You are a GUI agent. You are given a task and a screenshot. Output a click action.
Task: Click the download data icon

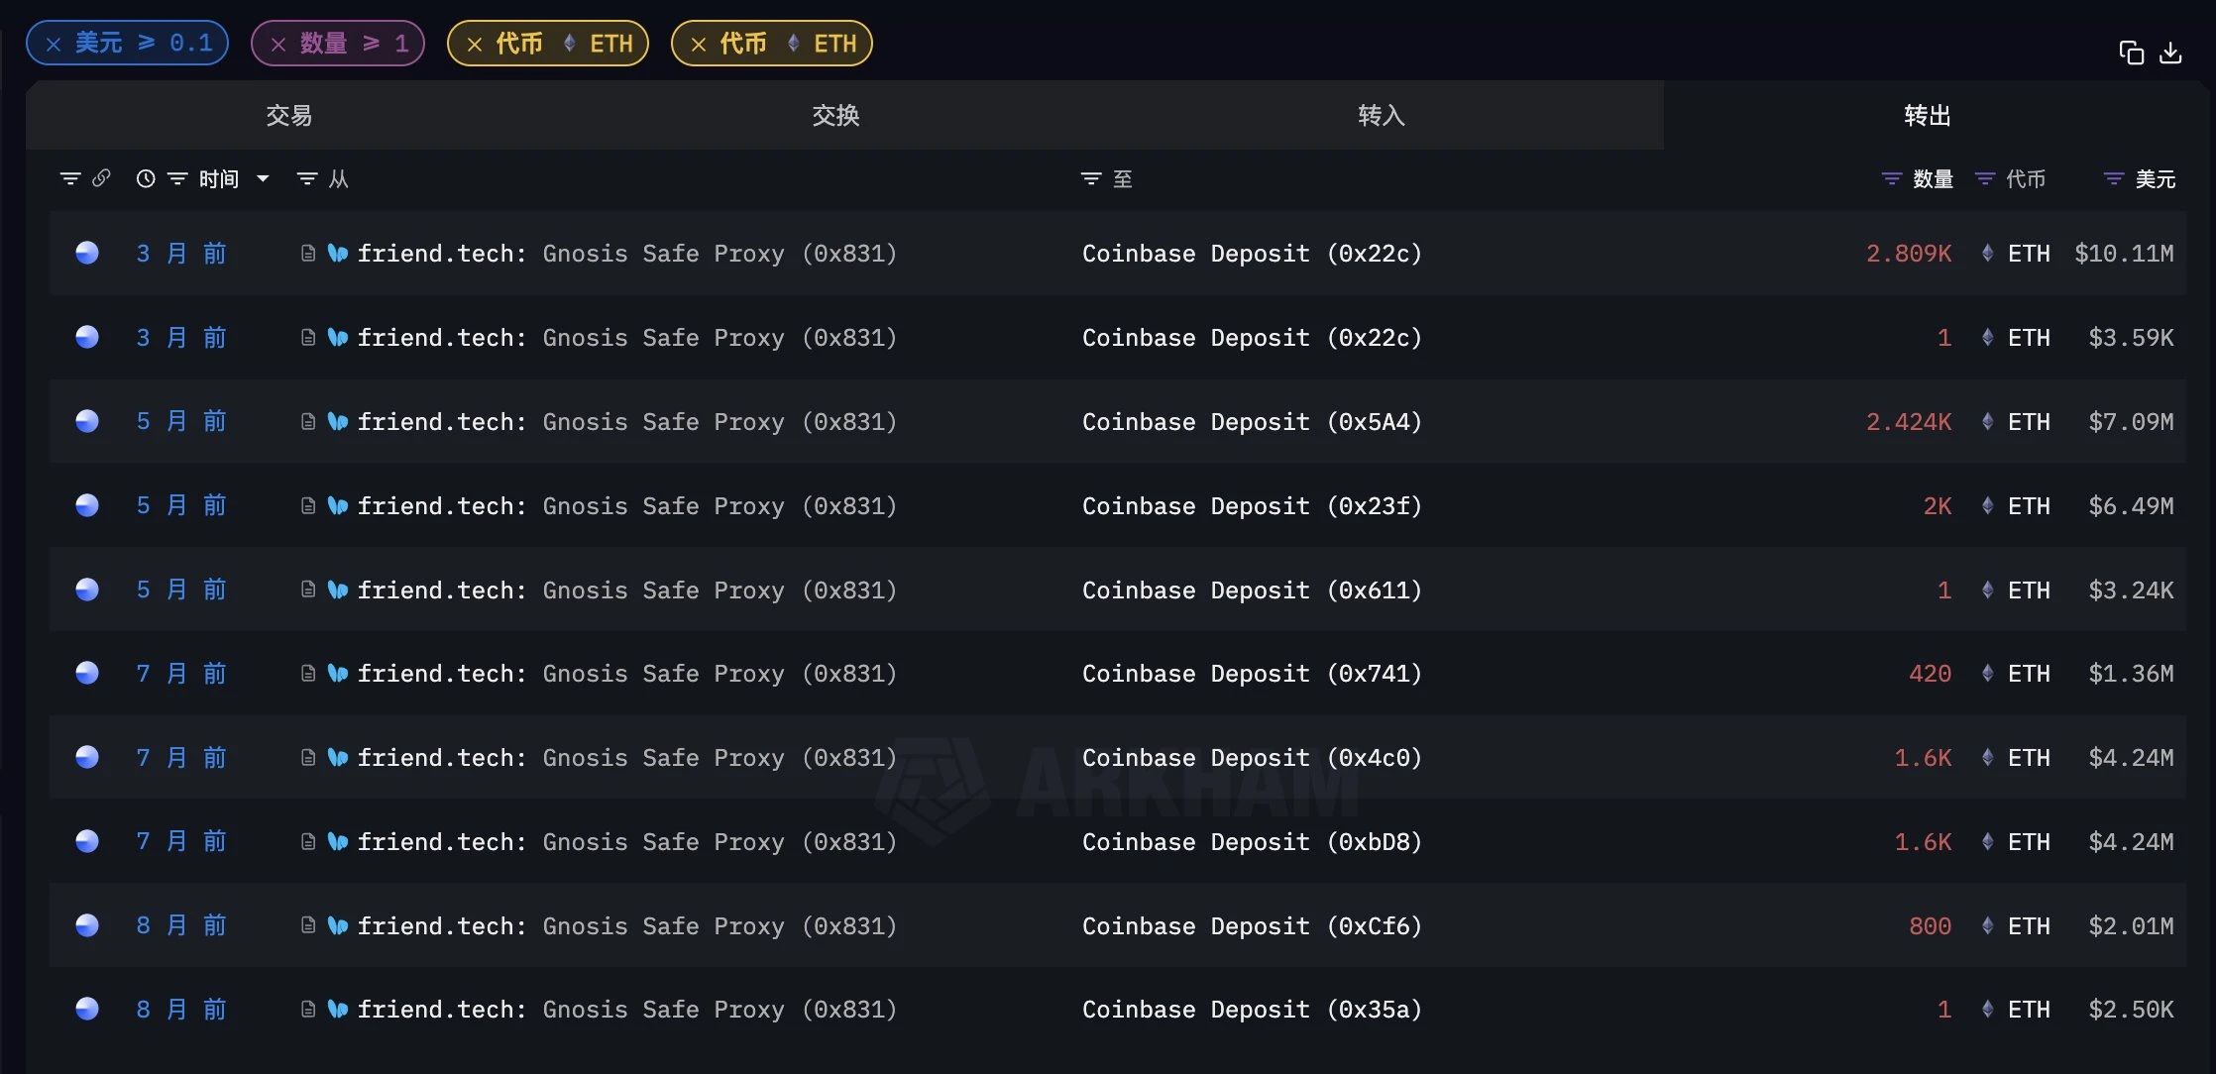[2170, 53]
